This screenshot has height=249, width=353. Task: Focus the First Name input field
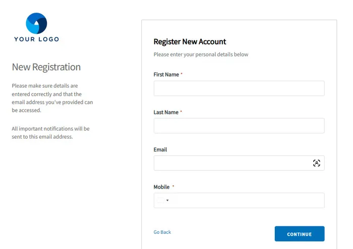[x=239, y=88]
